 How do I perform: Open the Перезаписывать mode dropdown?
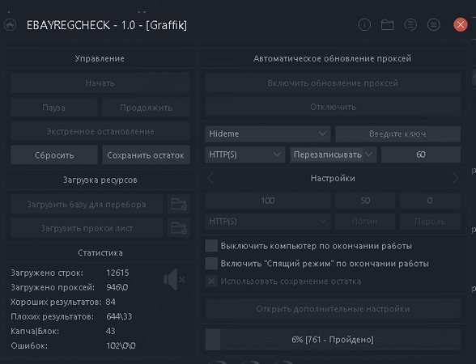click(333, 154)
